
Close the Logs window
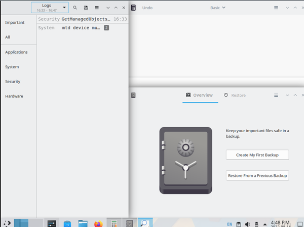tap(124, 8)
